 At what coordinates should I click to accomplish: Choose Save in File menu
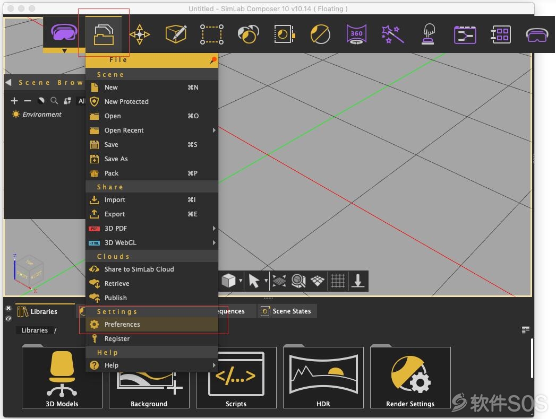point(152,144)
